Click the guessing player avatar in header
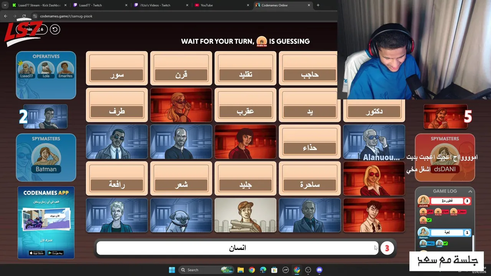Screen dimensions: 491x276 [x=262, y=41]
